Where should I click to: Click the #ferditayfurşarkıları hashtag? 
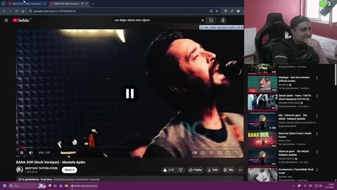tap(64, 179)
